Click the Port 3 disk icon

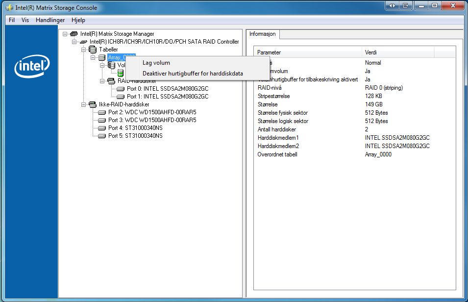[x=102, y=120]
